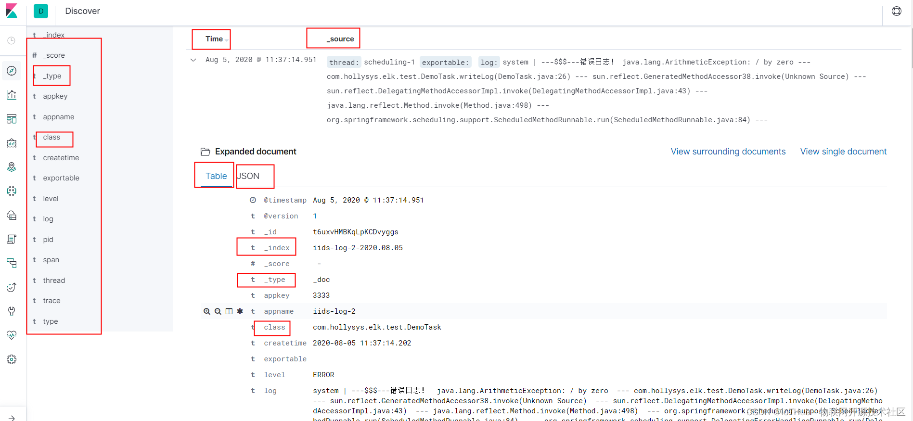Viewport: 913px width, 421px height.
Task: Open Dashboard from the sidebar
Action: click(x=12, y=119)
